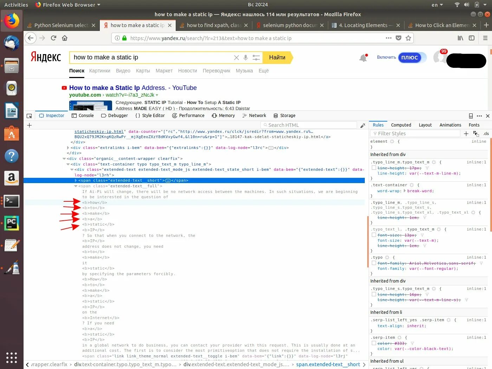The width and height of the screenshot is (492, 369).
Task: Focus the Search HTML field
Action: pos(309,125)
